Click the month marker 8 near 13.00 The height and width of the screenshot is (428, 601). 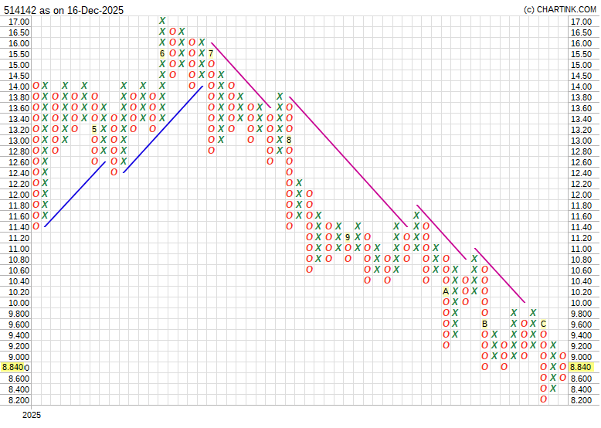click(x=289, y=140)
